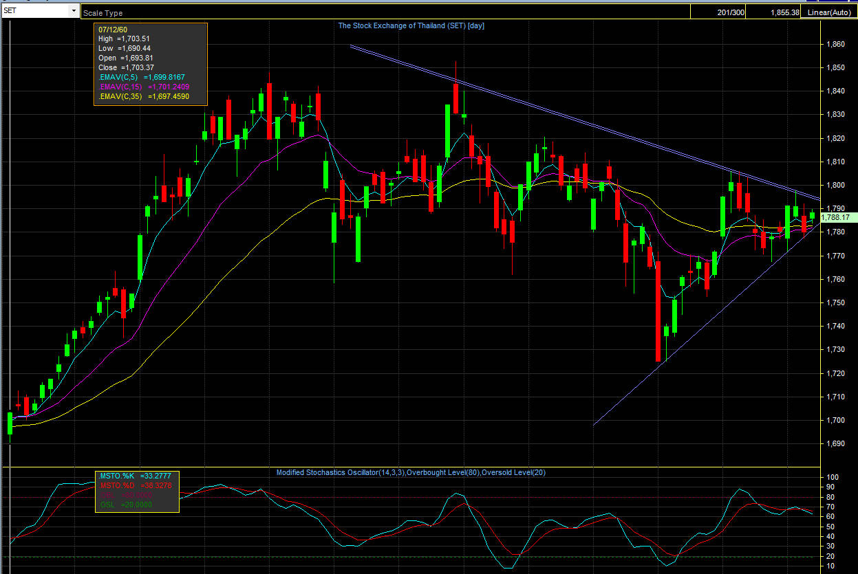The image size is (858, 574).
Task: Click the Scale Type label
Action: pyautogui.click(x=104, y=13)
